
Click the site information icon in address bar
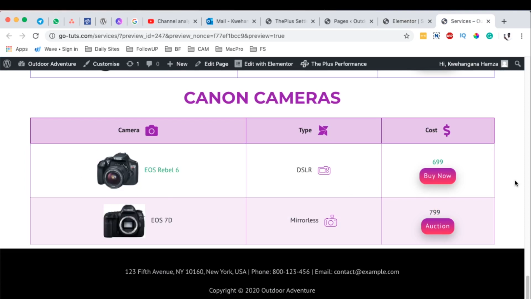pyautogui.click(x=52, y=36)
